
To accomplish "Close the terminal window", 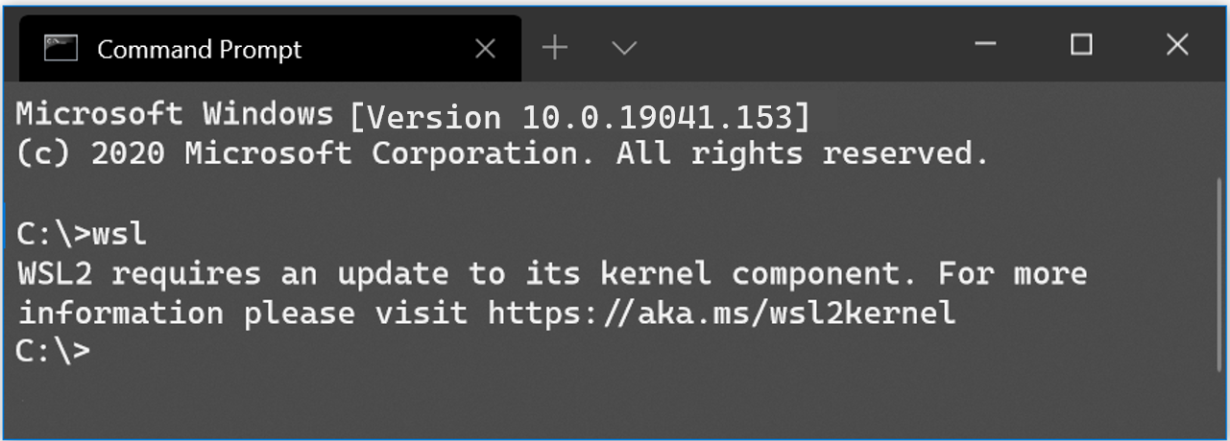I will click(1177, 44).
